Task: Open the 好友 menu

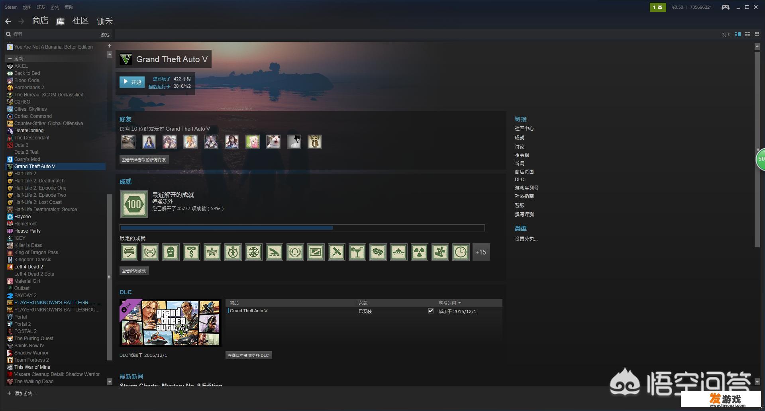Action: (41, 7)
